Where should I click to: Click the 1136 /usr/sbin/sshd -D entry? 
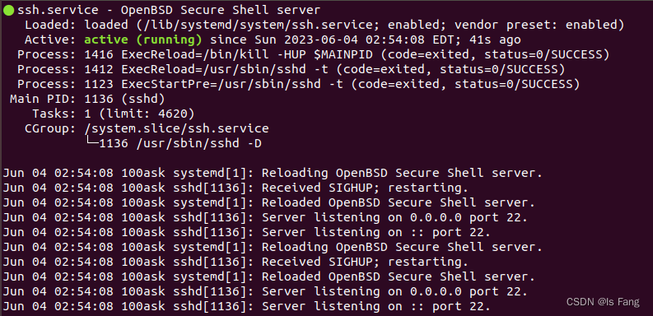(x=180, y=144)
